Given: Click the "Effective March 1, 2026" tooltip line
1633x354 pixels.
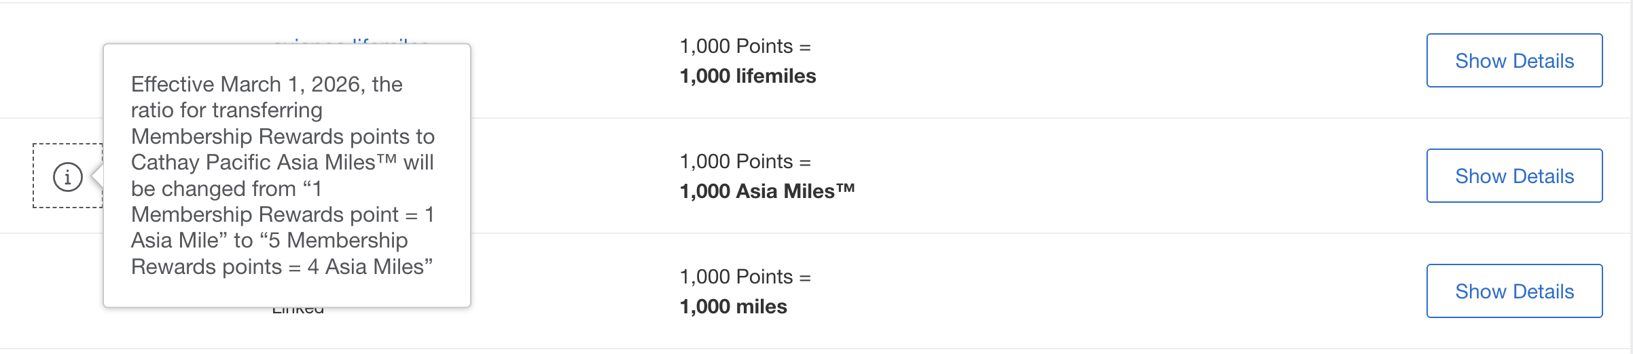Looking at the screenshot, I should coord(266,84).
